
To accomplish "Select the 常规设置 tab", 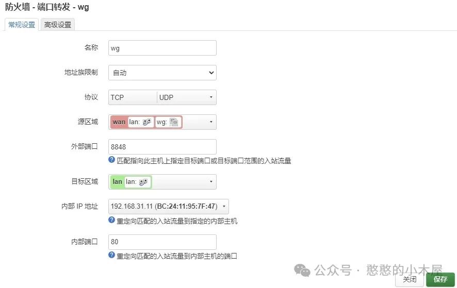I will (x=22, y=25).
